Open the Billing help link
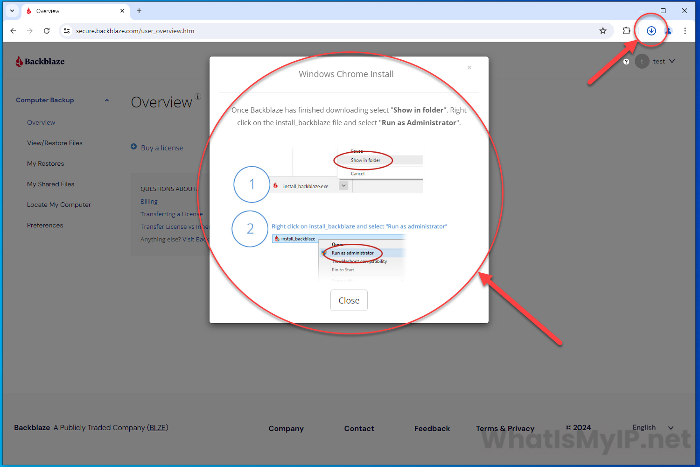Screen dimensions: 700x467 (x=149, y=201)
